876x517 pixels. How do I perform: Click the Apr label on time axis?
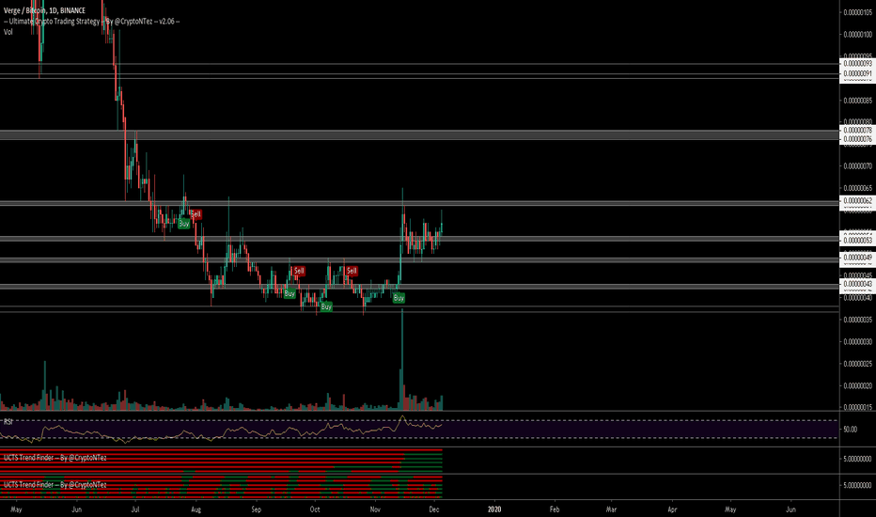tap(672, 509)
